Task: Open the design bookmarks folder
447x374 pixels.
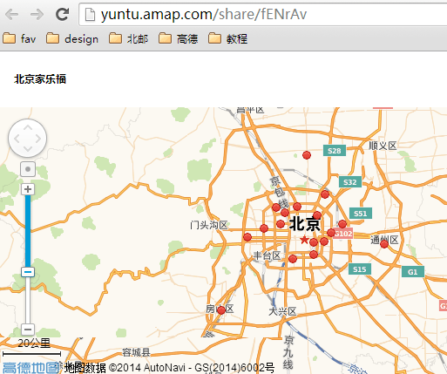Action: [72, 38]
